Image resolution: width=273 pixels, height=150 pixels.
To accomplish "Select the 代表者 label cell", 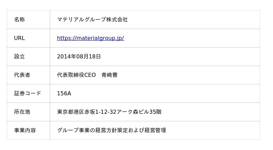I will tap(22, 75).
